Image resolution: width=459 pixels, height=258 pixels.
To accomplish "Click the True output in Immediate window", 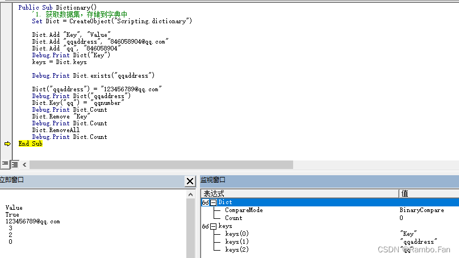I will tap(12, 214).
